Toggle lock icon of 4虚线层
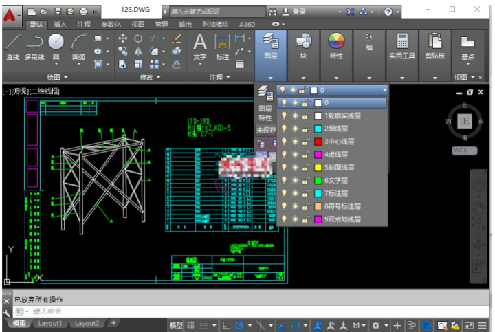 click(305, 155)
